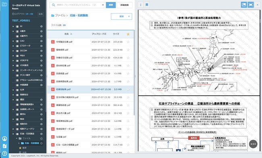Open settings gear for CTDデータ room

pos(41,46)
